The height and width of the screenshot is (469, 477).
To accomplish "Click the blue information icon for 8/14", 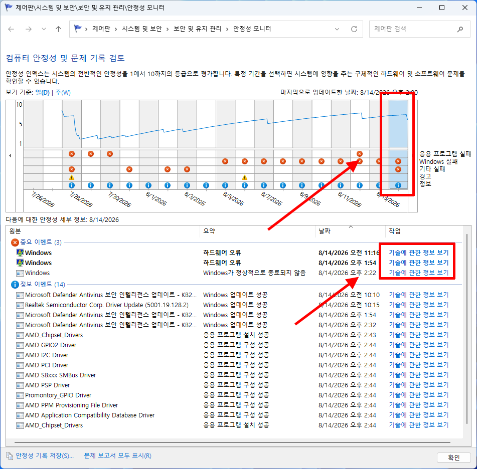I will pyautogui.click(x=398, y=185).
